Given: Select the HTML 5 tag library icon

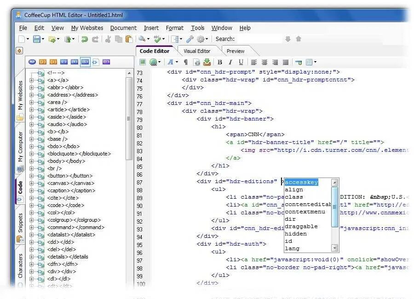Looking at the screenshot, I should point(85,62).
